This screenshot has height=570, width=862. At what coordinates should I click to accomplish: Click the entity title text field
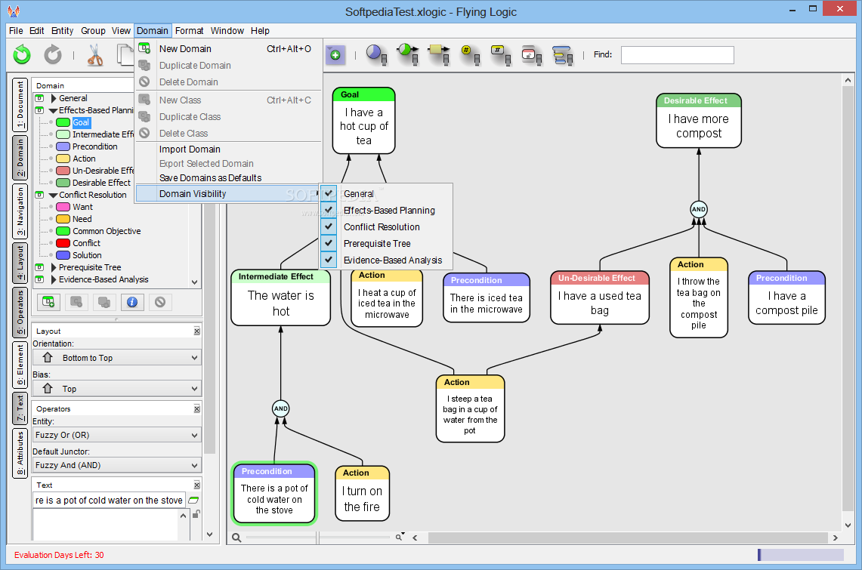(x=109, y=501)
